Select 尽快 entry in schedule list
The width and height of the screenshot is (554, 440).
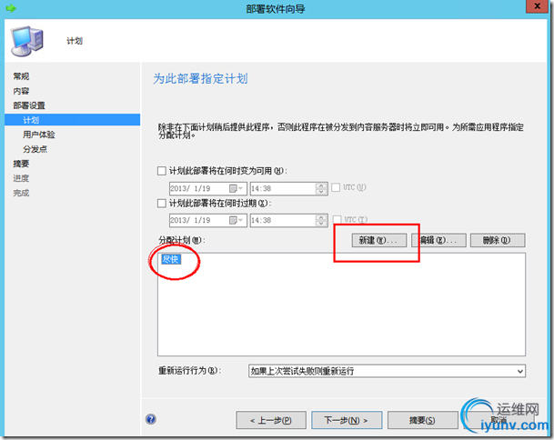[x=171, y=260]
